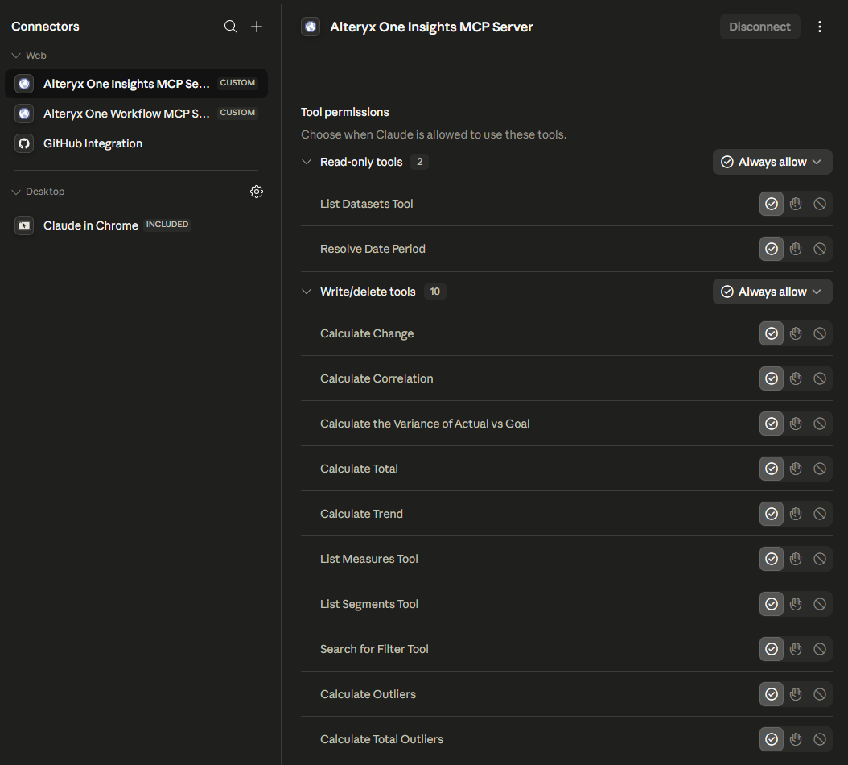Set Search for Filter Tool to needs approval
848x765 pixels.
796,648
